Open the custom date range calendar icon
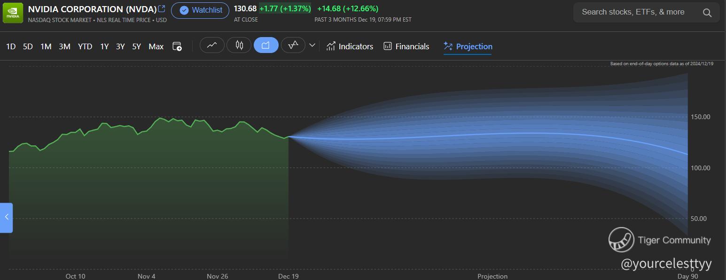 tap(177, 46)
